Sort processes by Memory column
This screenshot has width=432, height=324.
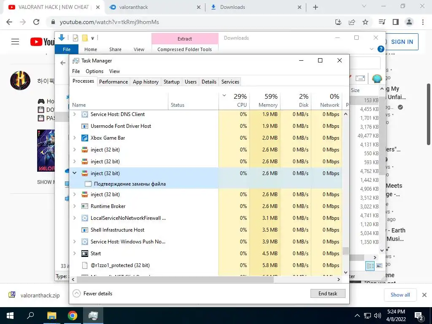point(265,100)
